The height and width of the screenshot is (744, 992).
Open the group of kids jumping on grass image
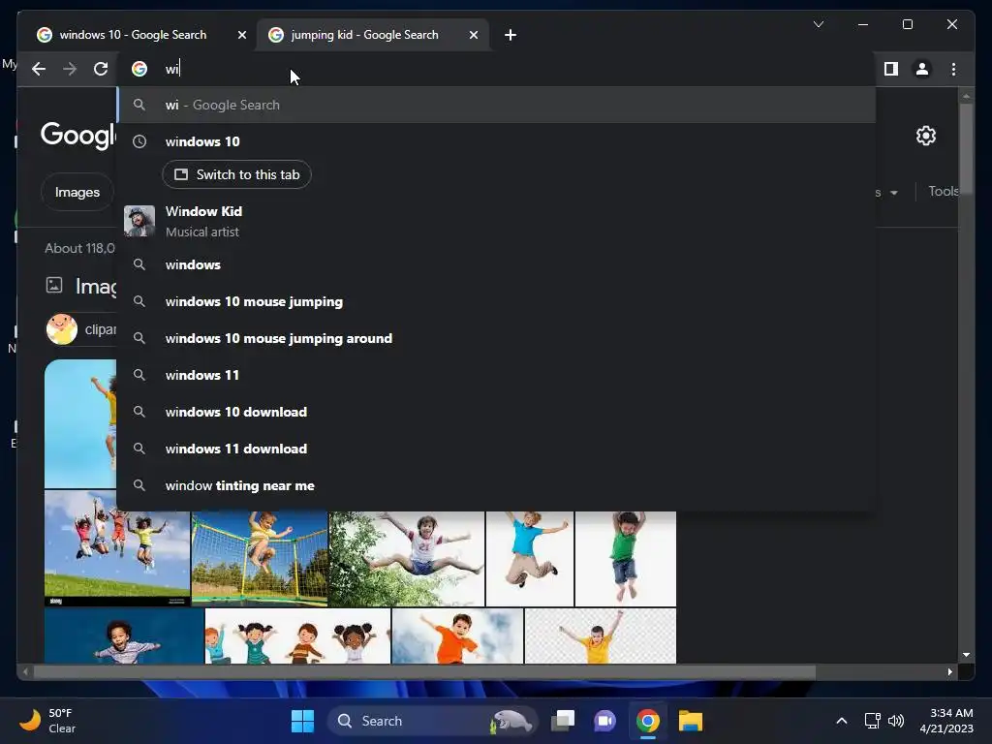[117, 549]
